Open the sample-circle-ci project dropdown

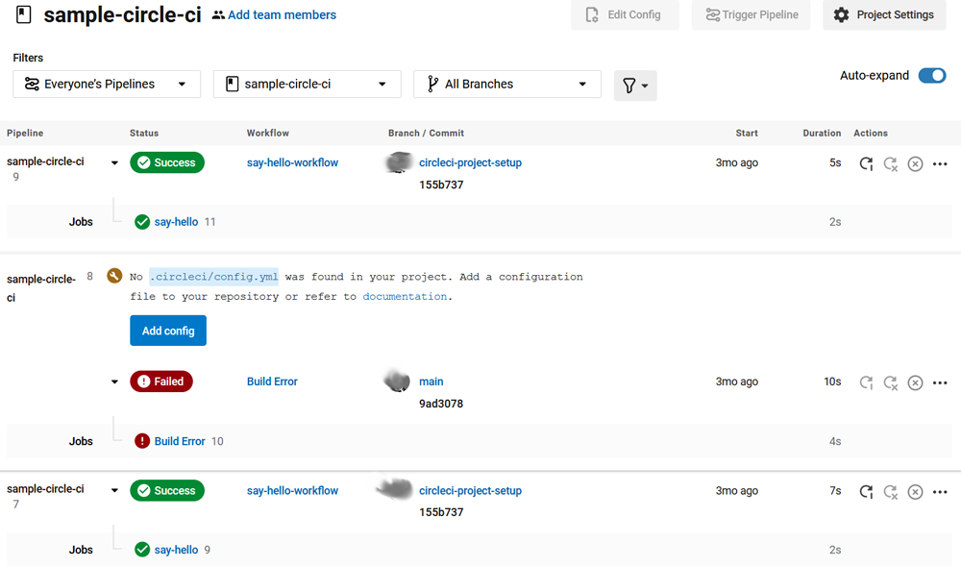(x=306, y=84)
